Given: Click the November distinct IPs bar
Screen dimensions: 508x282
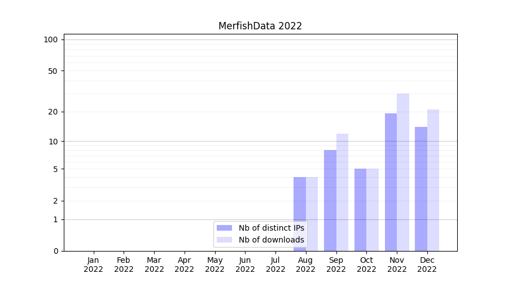Looking at the screenshot, I should [x=391, y=182].
